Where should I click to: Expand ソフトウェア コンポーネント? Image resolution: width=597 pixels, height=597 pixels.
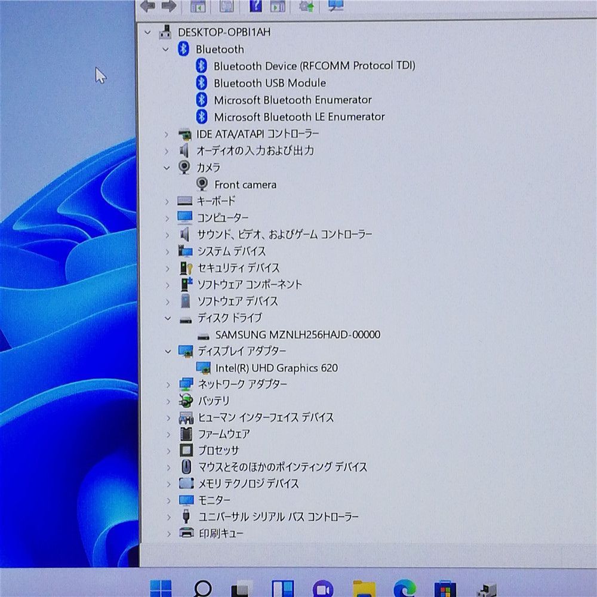coord(168,285)
